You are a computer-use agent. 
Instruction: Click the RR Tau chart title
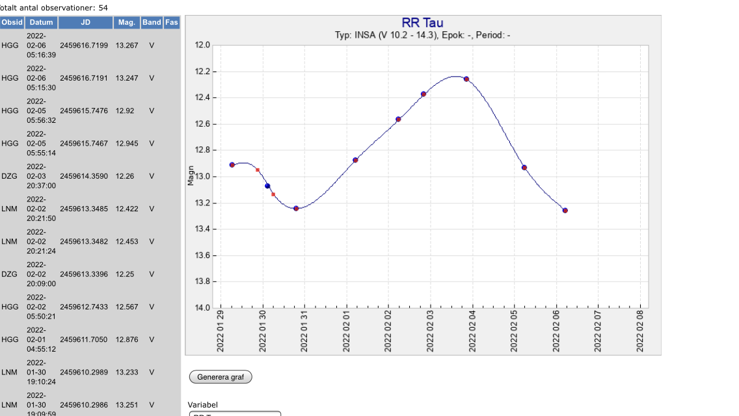point(422,23)
